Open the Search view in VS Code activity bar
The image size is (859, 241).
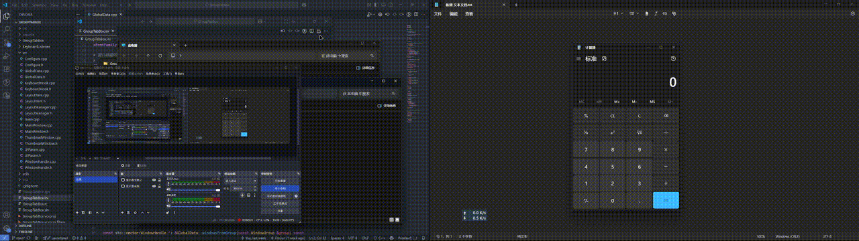point(7,30)
